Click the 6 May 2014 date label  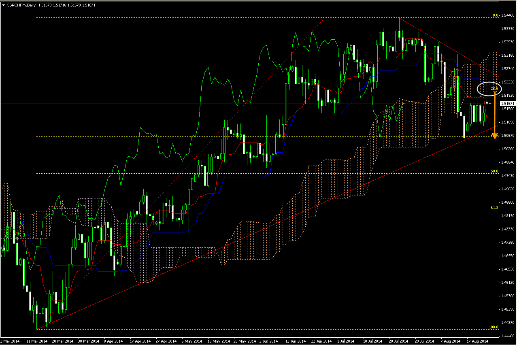tap(192, 341)
